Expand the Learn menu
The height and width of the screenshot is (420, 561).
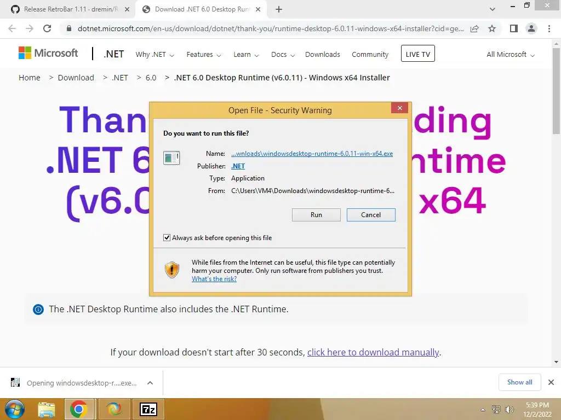pyautogui.click(x=246, y=55)
